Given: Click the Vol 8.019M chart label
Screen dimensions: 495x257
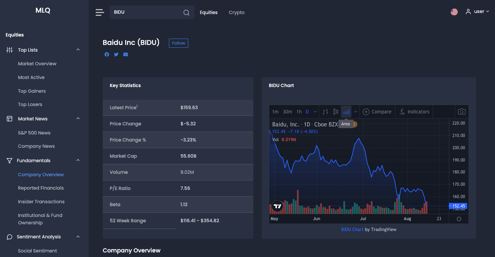Looking at the screenshot, I should [x=284, y=139].
